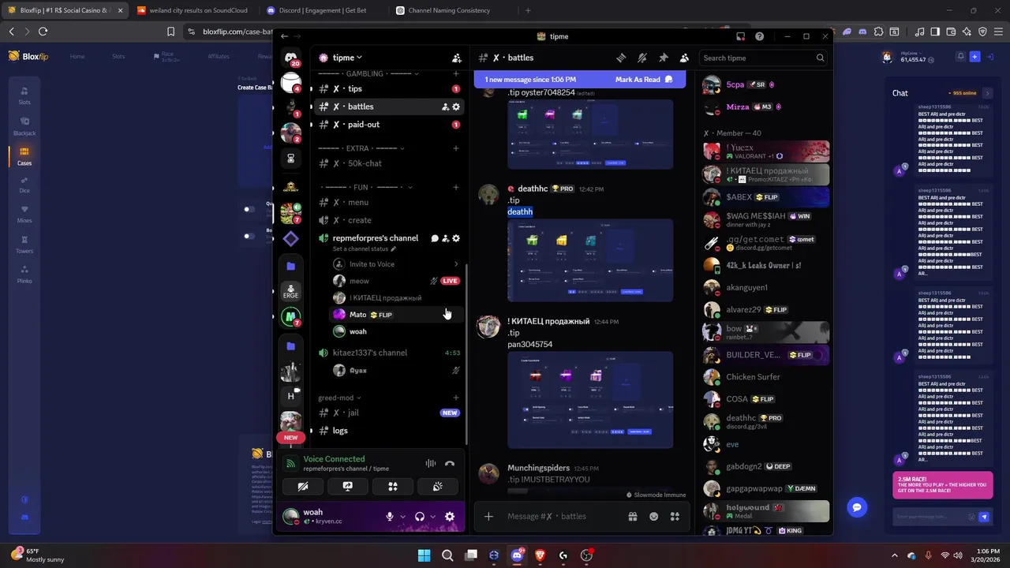This screenshot has width=1010, height=568.
Task: Click plus attachment button in message box
Action: click(488, 516)
